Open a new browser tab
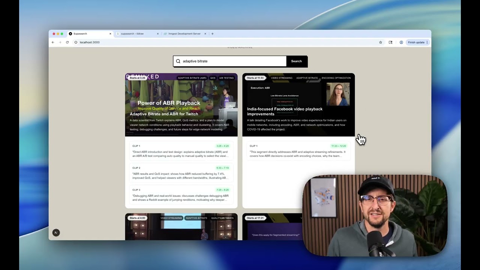This screenshot has height=270, width=480. [212, 34]
